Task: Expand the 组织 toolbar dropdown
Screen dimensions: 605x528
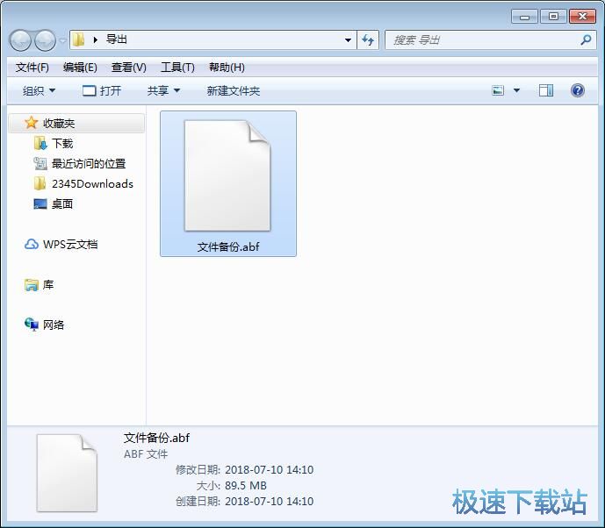Action: 39,91
